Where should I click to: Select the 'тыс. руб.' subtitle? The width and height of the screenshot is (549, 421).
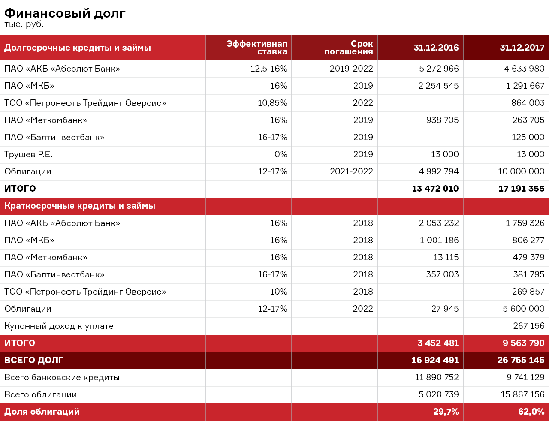point(24,24)
